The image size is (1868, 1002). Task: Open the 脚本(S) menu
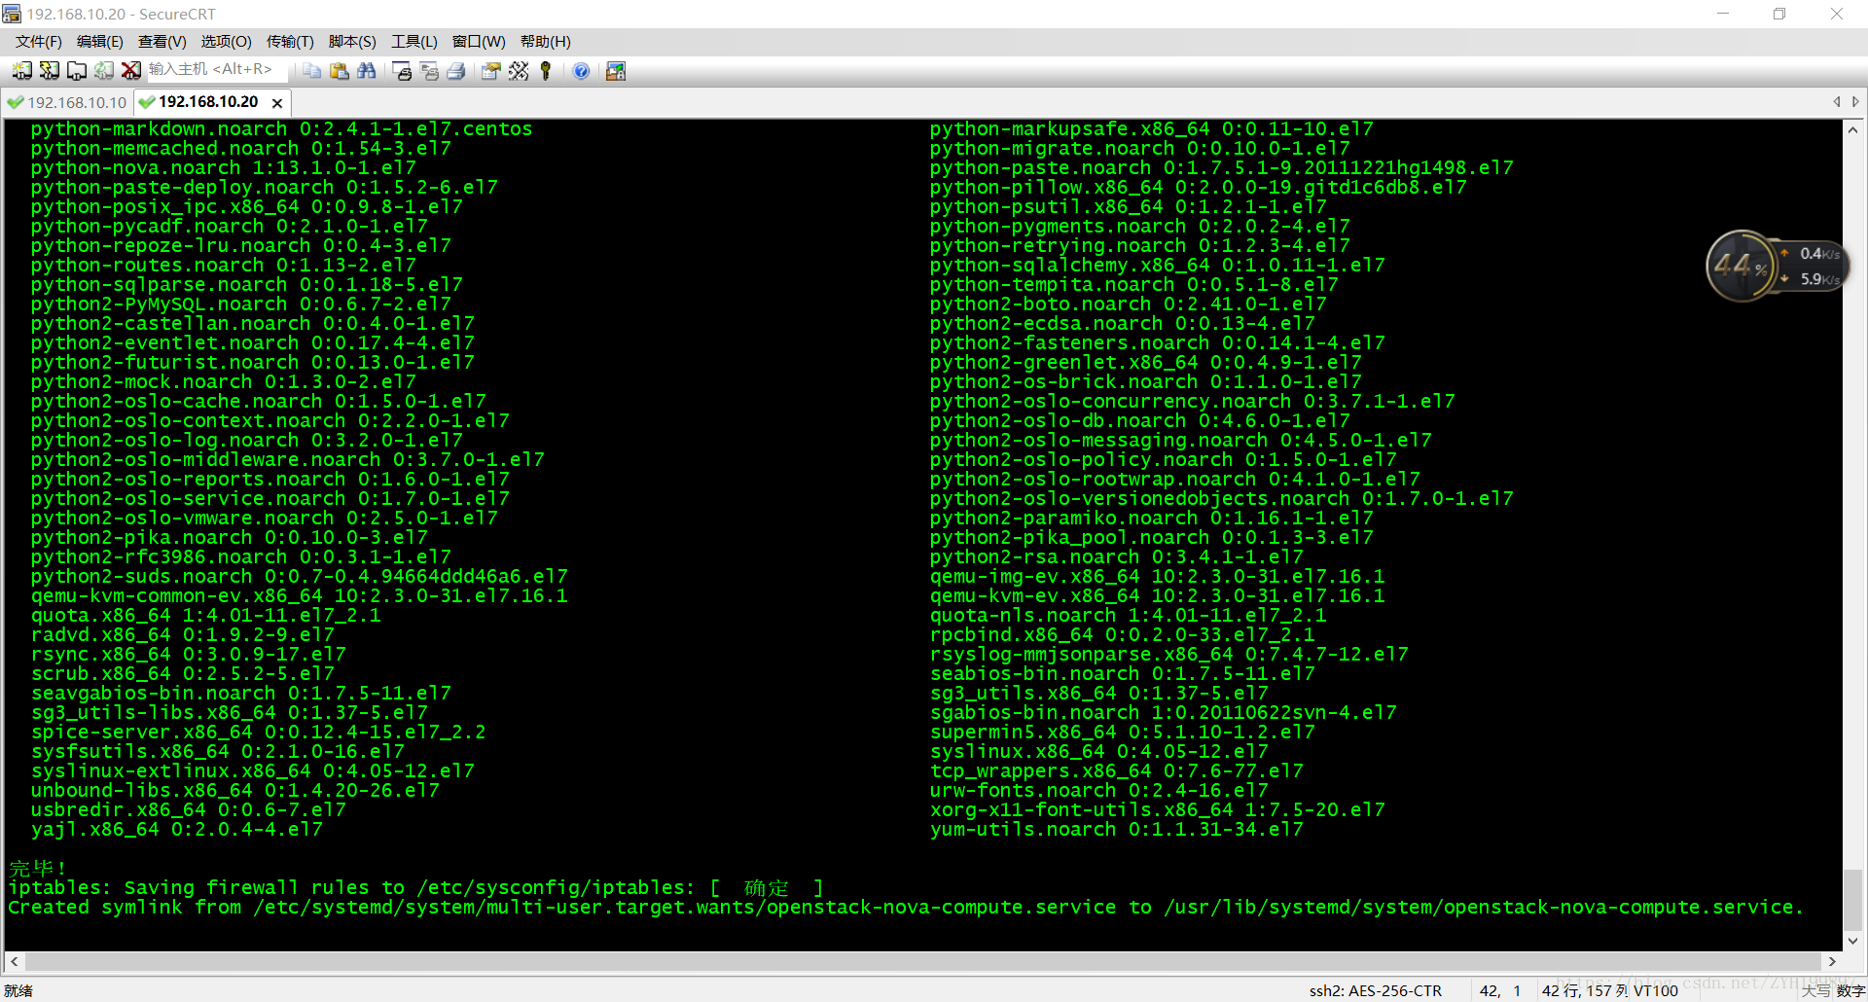[352, 42]
